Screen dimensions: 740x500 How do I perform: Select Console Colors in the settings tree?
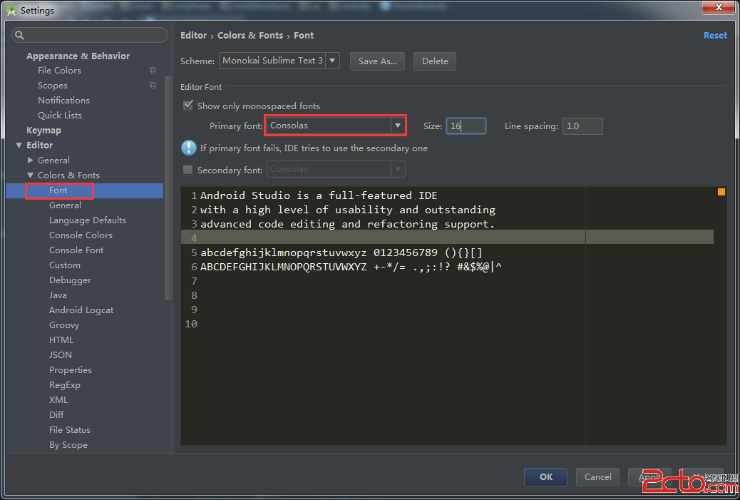[x=81, y=235]
